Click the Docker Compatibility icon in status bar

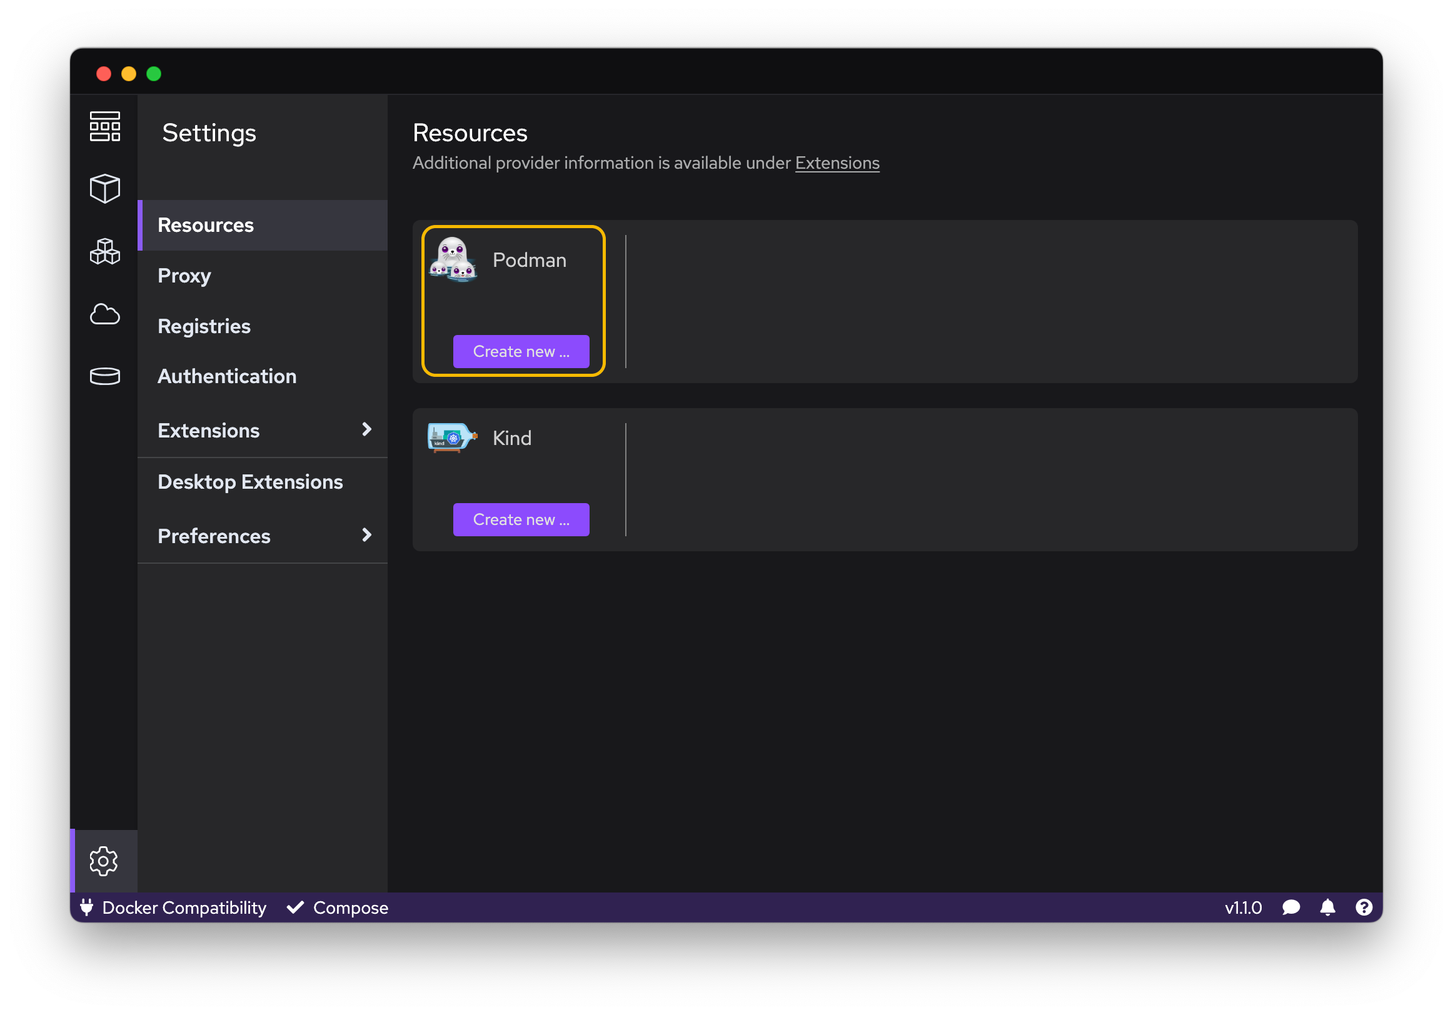tap(88, 907)
